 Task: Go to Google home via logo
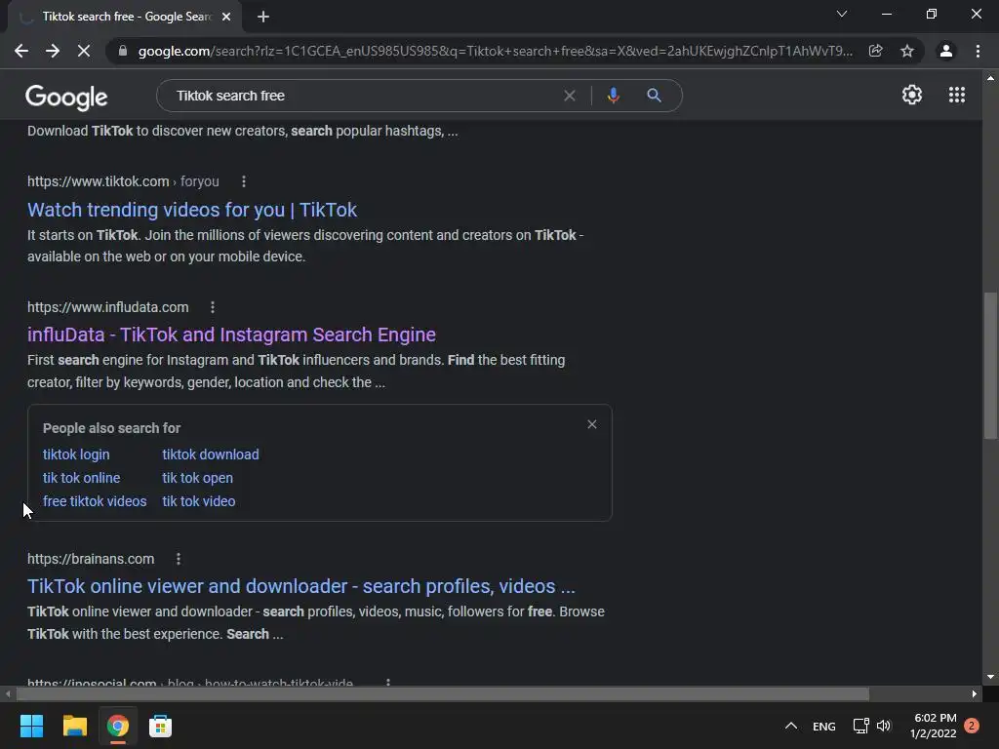(x=66, y=97)
